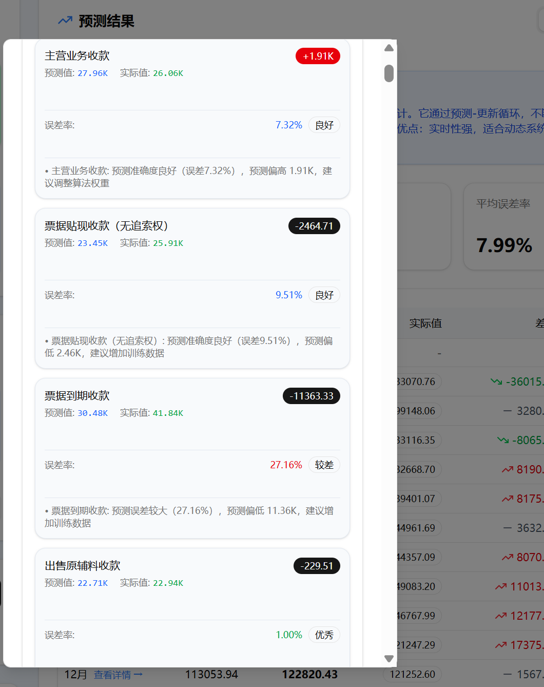Screen dimensions: 544x687
Task: Click the 121252.60 value pill in 12月 row
Action: click(413, 674)
